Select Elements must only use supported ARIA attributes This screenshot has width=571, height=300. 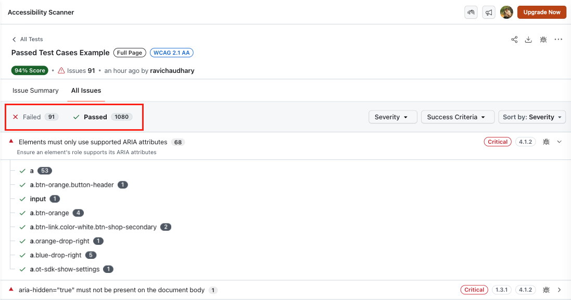[x=93, y=142]
